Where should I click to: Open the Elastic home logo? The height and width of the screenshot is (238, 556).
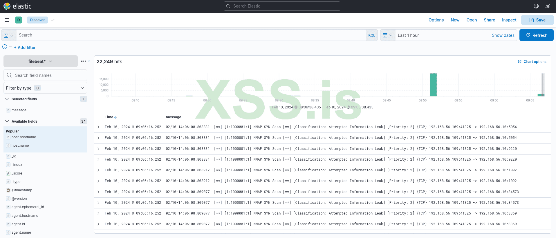(x=17, y=6)
